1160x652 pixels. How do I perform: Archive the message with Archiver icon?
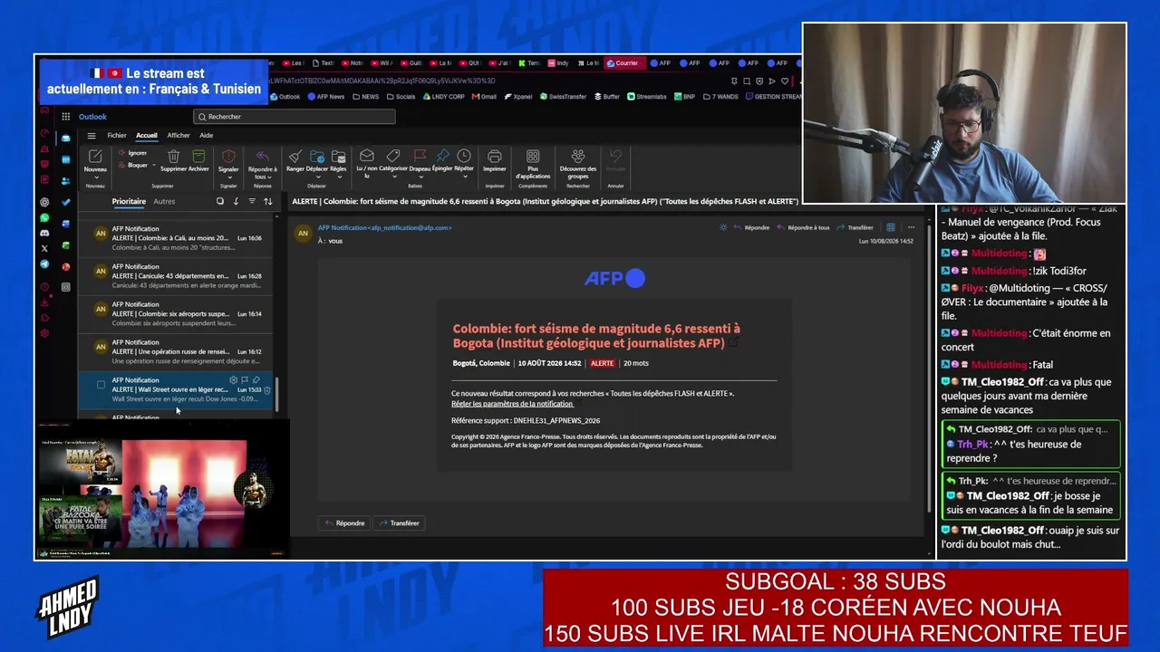198,157
